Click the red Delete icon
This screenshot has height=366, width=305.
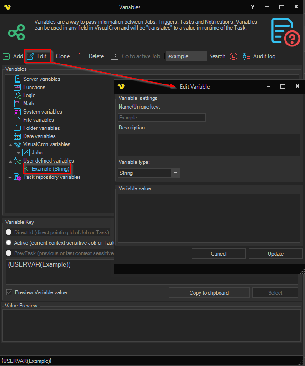[x=82, y=56]
